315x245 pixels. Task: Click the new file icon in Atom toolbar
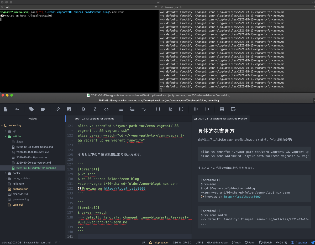click(6, 109)
